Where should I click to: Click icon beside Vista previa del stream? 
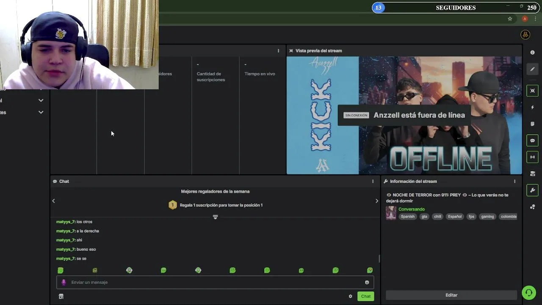[x=291, y=51]
